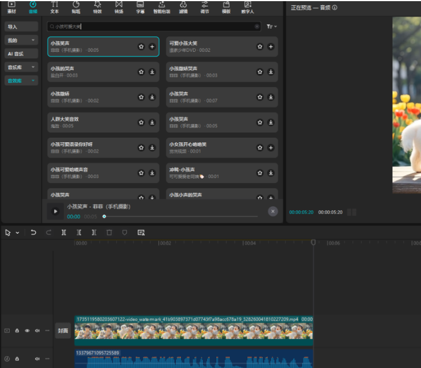
Task: Add 可爱小孩大笑 sound to the track
Action: [271, 47]
